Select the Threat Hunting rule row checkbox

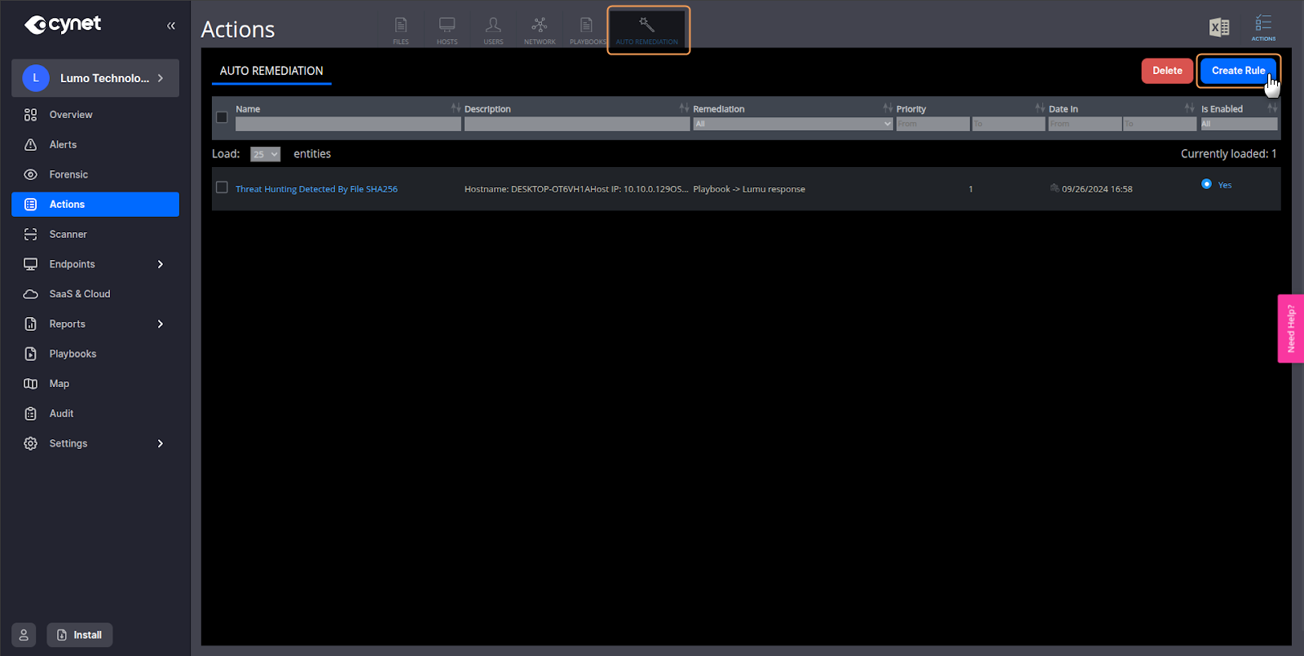[x=222, y=187]
